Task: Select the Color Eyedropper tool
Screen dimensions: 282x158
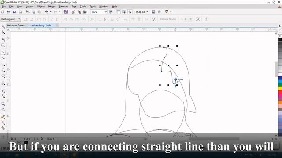Action: click(3, 117)
